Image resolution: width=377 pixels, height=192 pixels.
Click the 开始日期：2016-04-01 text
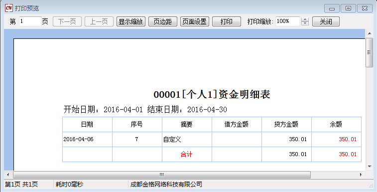pyautogui.click(x=103, y=110)
